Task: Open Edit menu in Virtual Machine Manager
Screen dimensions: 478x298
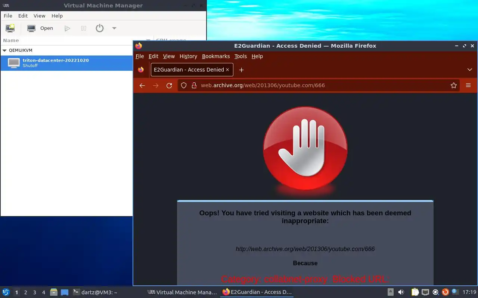Action: [23, 16]
